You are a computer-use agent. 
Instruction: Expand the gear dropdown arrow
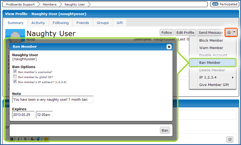234,33
